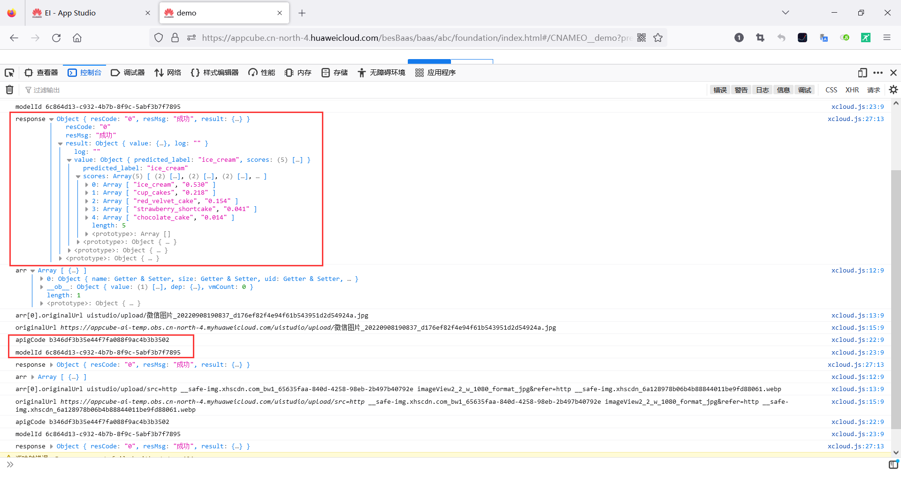This screenshot has width=901, height=483.
Task: Close the EI - App Studio tab
Action: pos(148,13)
